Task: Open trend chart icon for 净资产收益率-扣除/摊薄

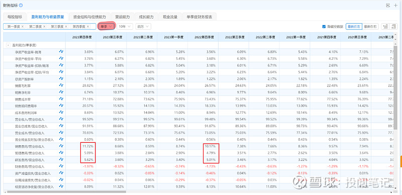Action: (x=61, y=65)
